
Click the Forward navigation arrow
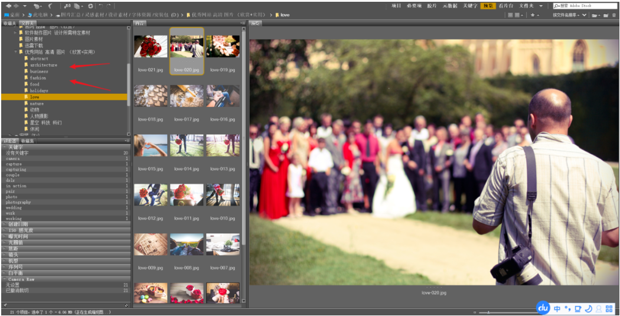[x=16, y=6]
